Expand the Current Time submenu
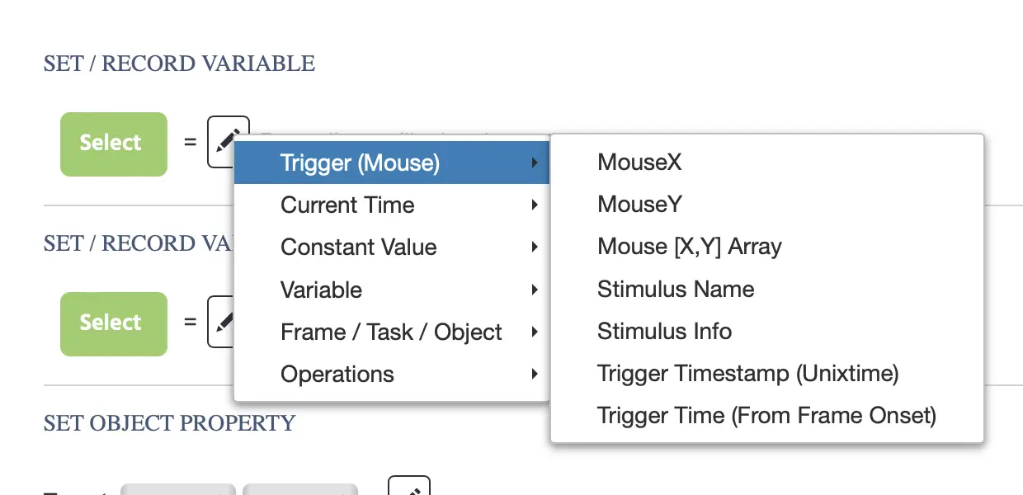 [x=347, y=205]
